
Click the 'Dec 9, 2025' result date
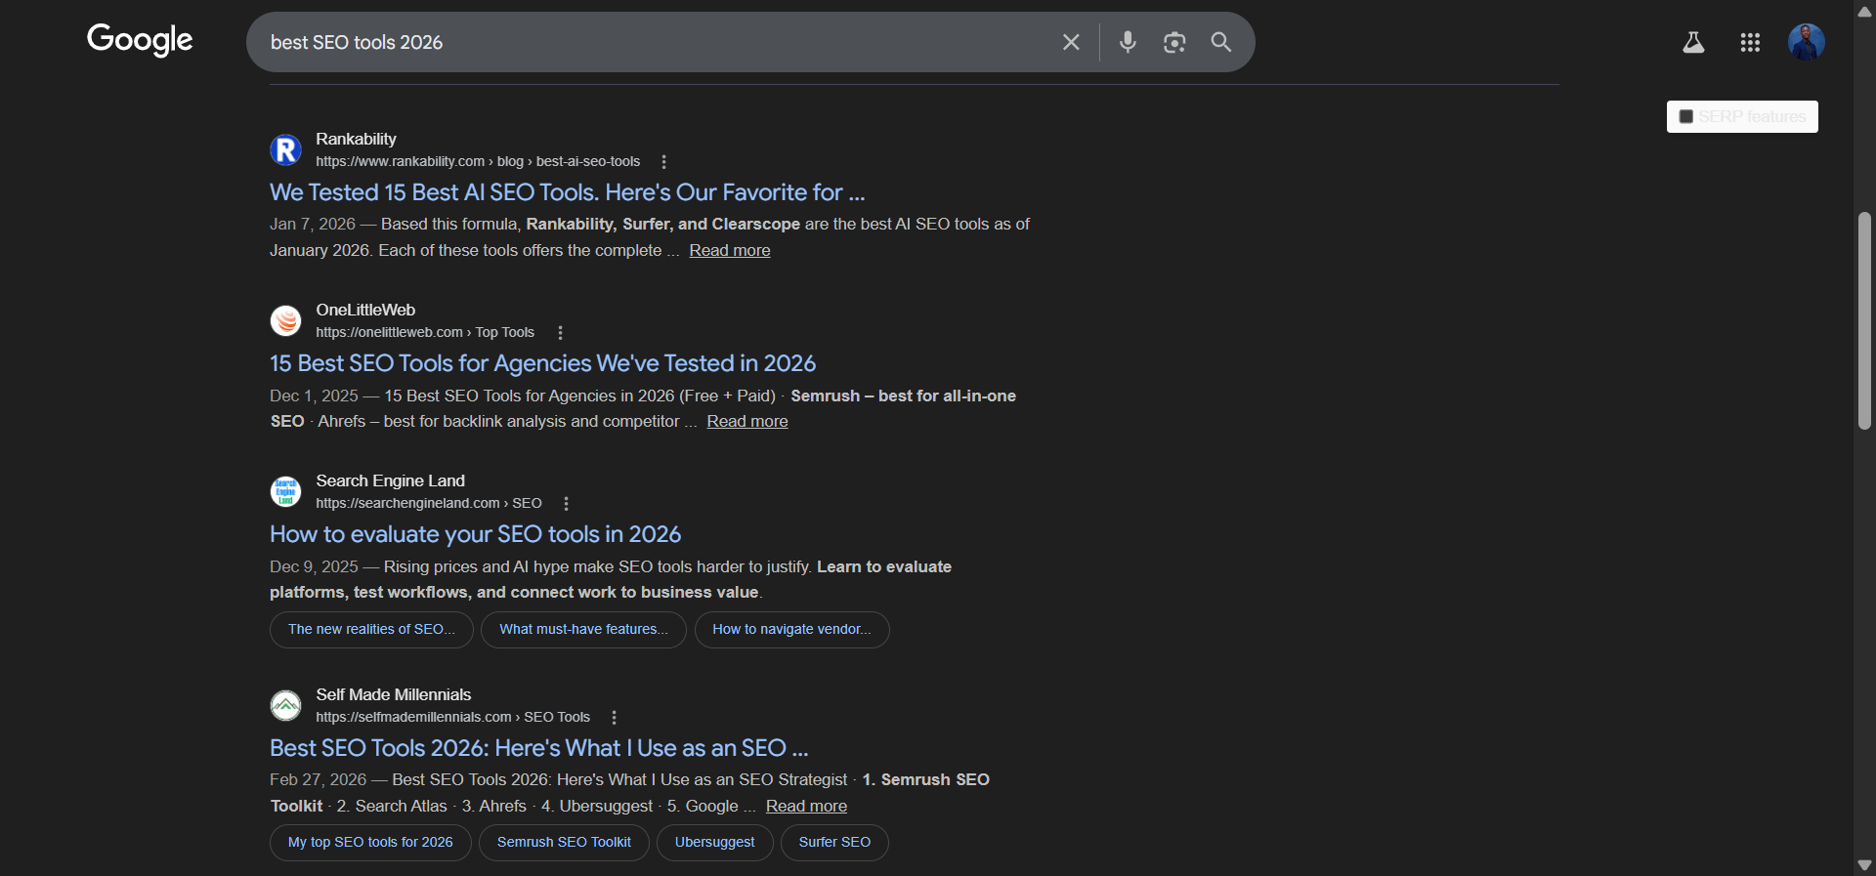314,567
